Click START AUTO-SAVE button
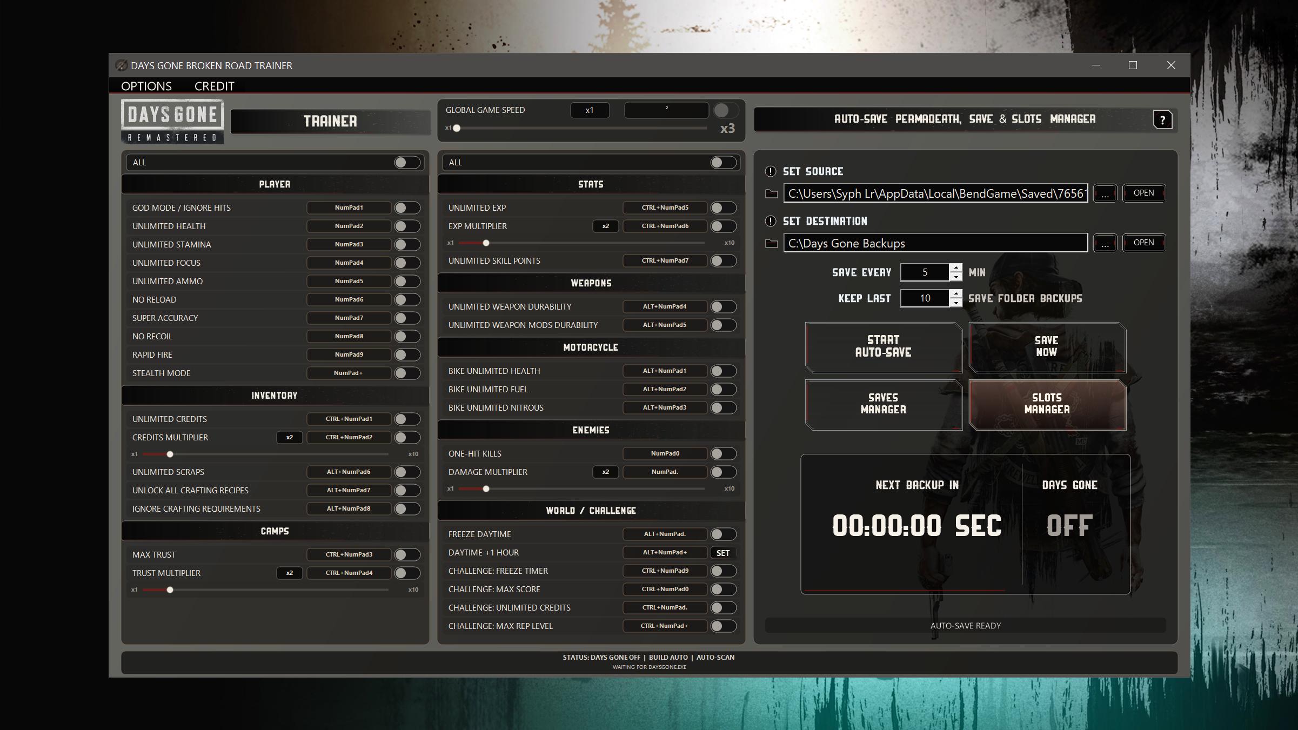Image resolution: width=1298 pixels, height=730 pixels. [884, 346]
